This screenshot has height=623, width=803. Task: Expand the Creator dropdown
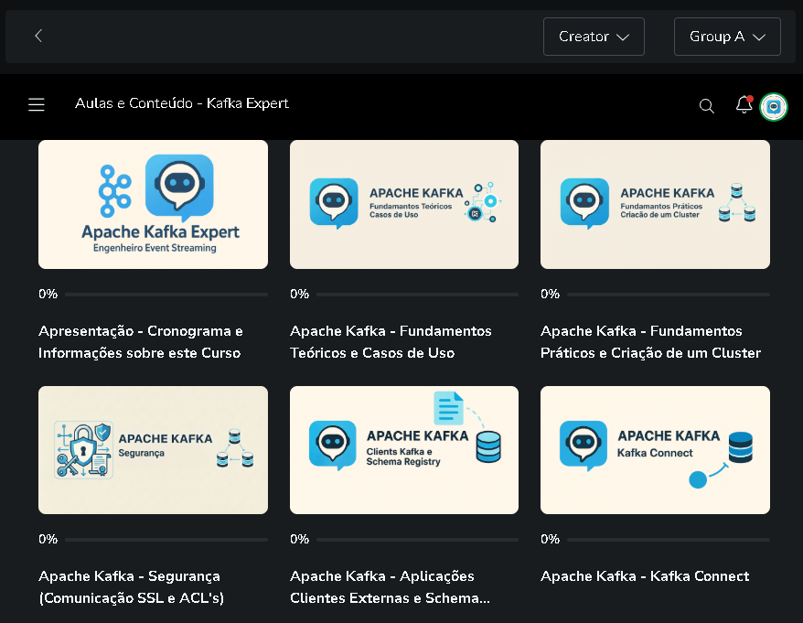pyautogui.click(x=594, y=37)
